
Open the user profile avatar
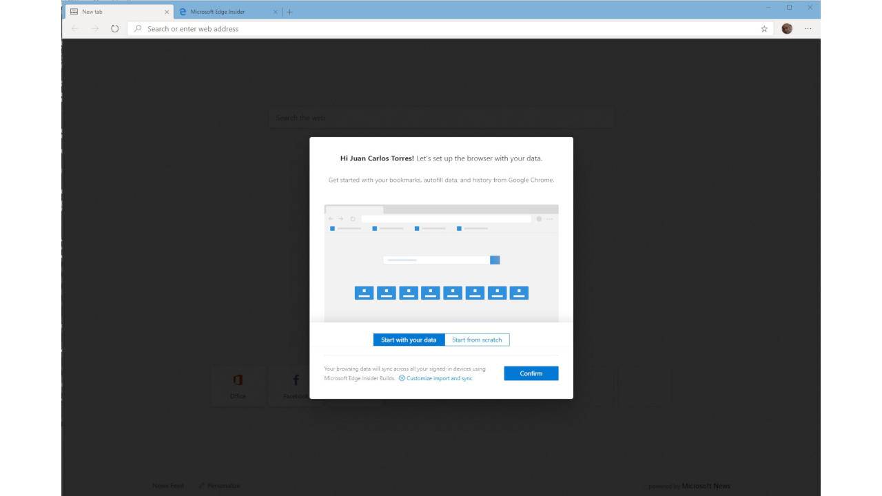(787, 29)
